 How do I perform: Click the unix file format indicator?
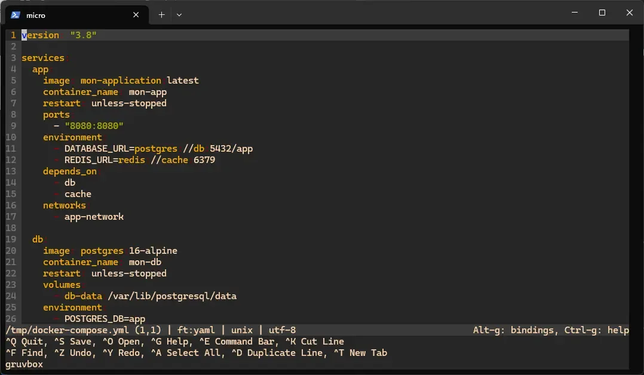[x=238, y=330]
